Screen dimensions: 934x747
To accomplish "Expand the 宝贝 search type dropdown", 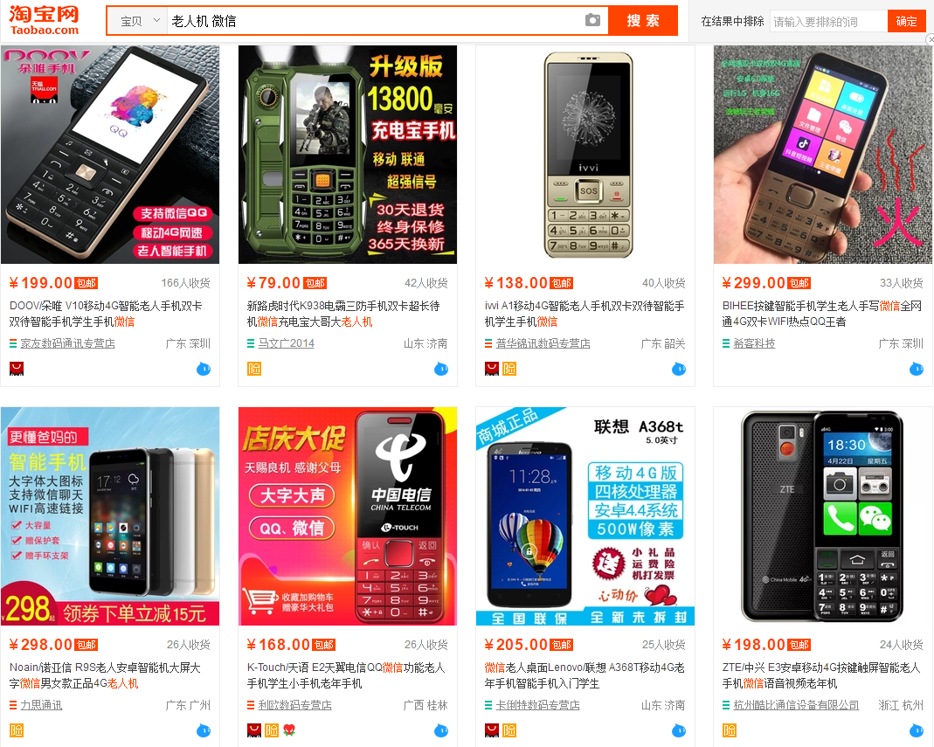I will [140, 21].
